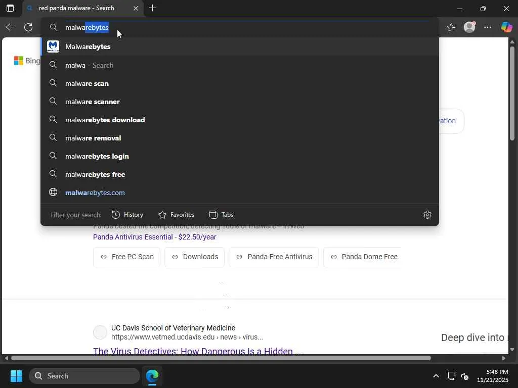Open the Panda Free Antivirus link
518x388 pixels.
point(274,257)
